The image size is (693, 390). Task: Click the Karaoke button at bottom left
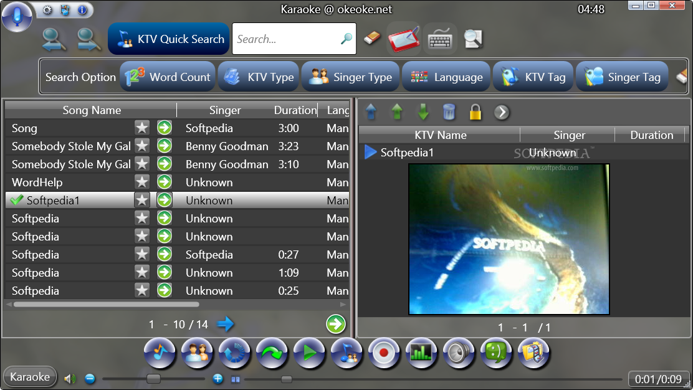tap(30, 377)
